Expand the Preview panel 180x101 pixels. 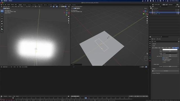pyautogui.click(x=154, y=44)
